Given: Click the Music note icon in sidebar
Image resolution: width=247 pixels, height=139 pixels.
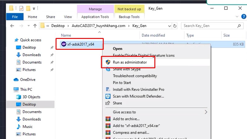Looking at the screenshot, I should pos(18,127).
